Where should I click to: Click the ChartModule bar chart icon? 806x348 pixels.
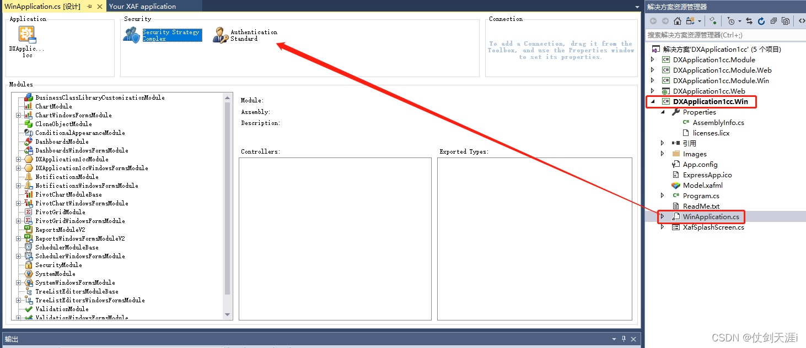tap(28, 106)
